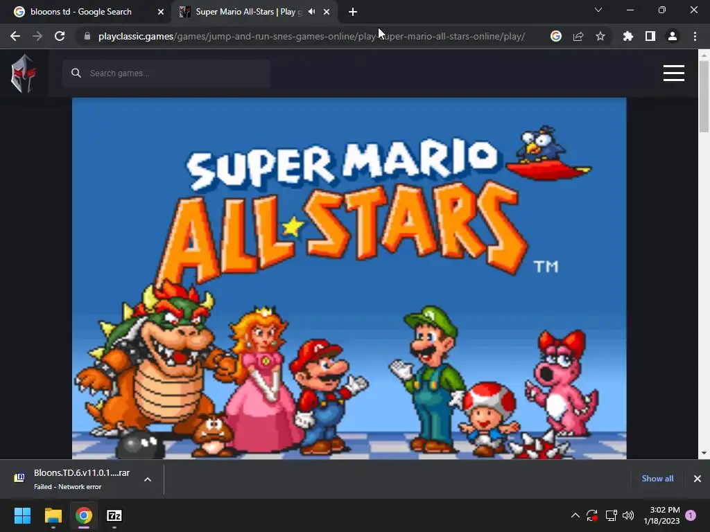Open the clock showing 3:02 PM
The width and height of the screenshot is (710, 532).
[x=661, y=515]
